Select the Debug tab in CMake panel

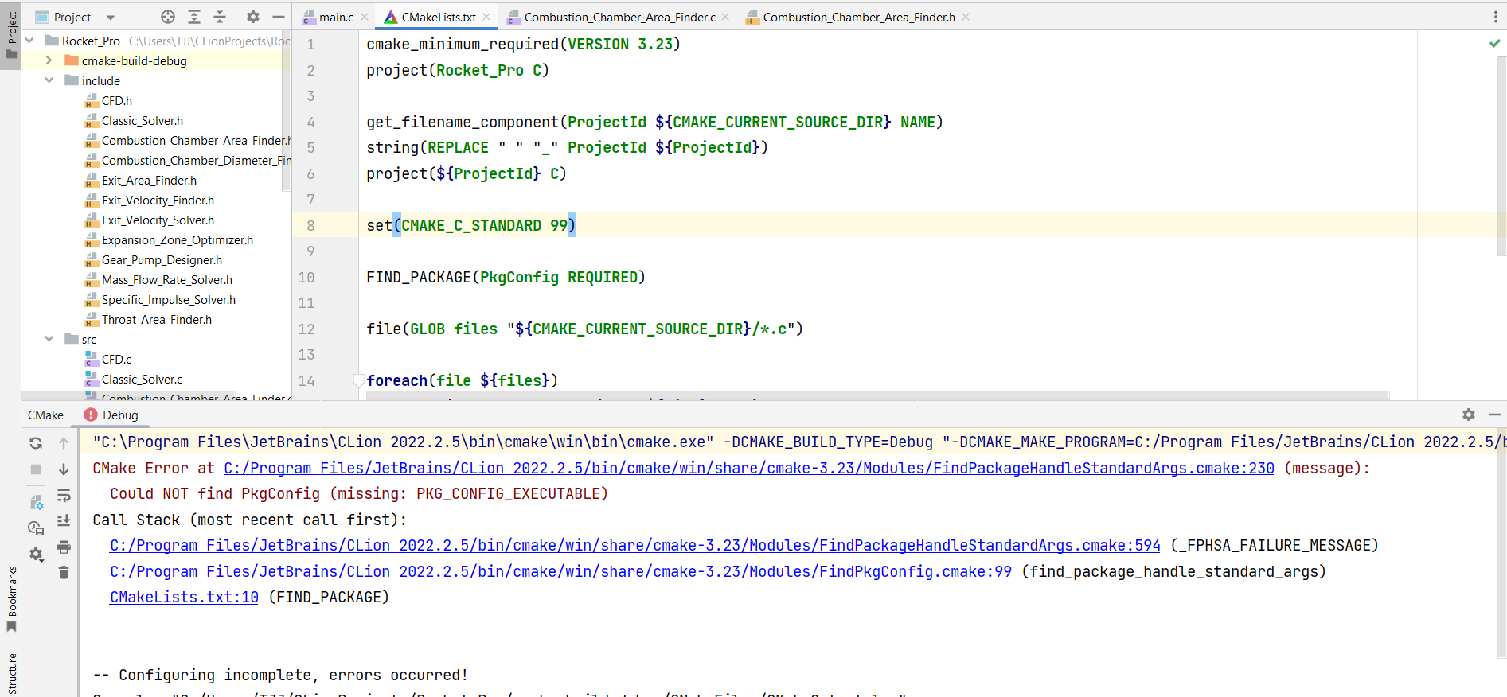point(111,415)
